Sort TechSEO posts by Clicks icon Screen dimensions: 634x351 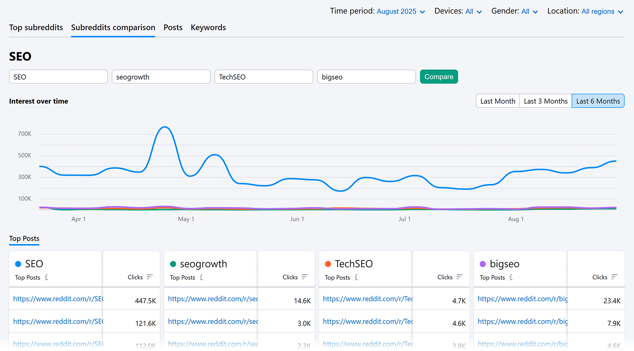459,277
